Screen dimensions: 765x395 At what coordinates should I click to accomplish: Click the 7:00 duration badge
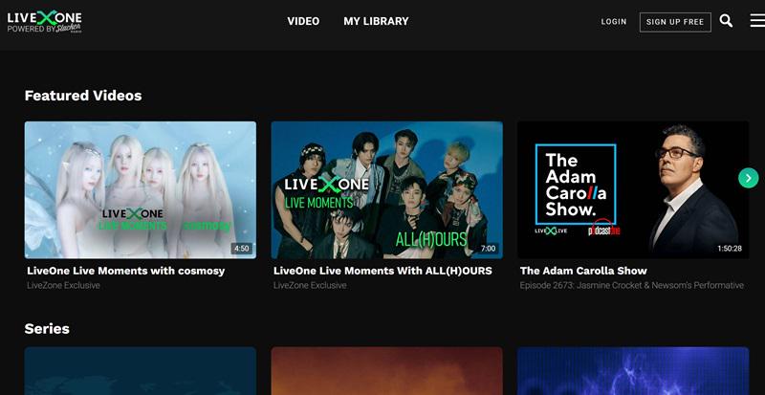(488, 249)
